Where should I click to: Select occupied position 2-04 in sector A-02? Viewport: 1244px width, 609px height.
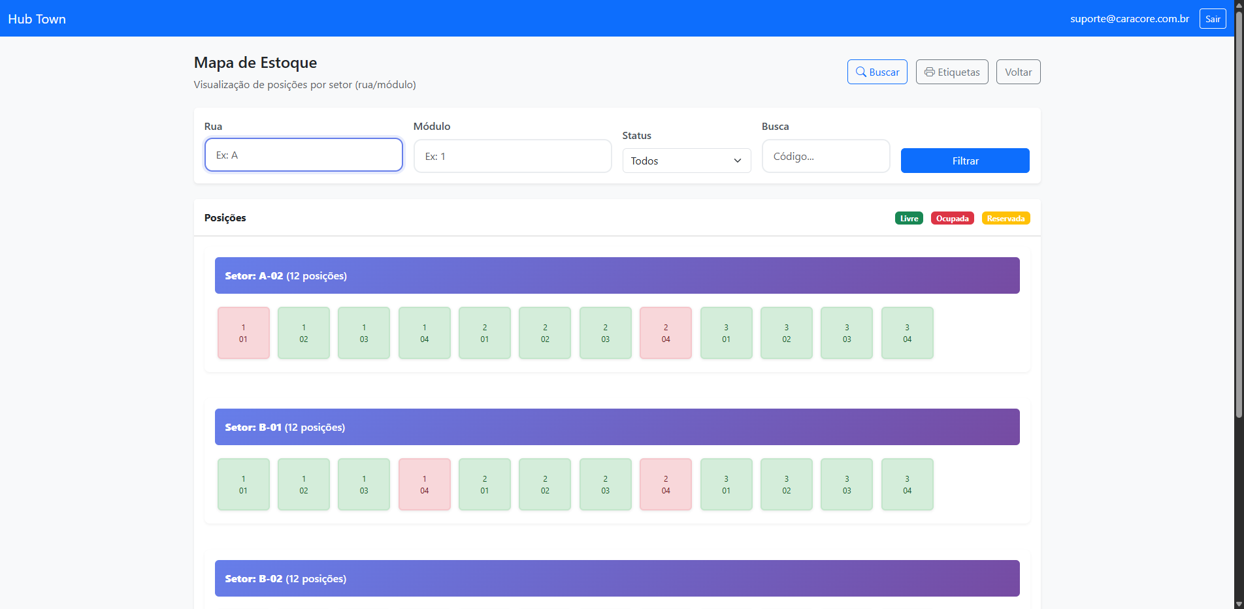666,333
